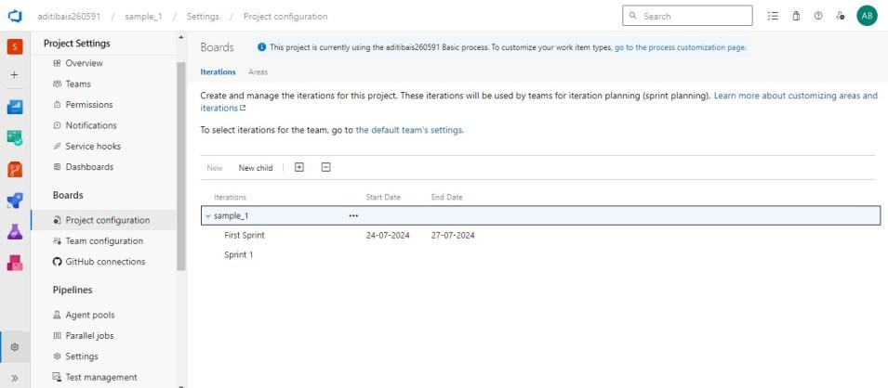
Task: Open User settings icon in header
Action: [x=840, y=16]
